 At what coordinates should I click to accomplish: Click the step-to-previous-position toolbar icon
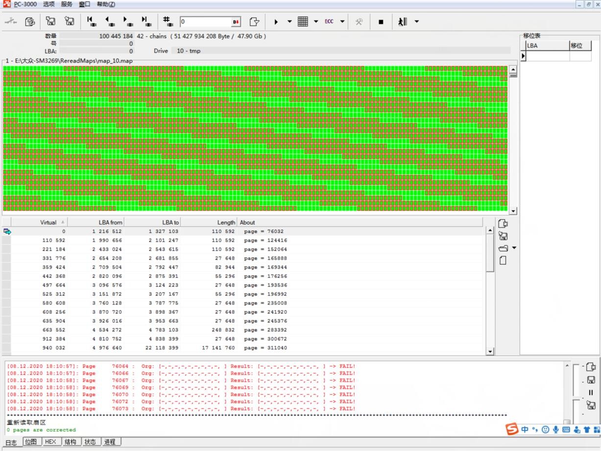[110, 21]
